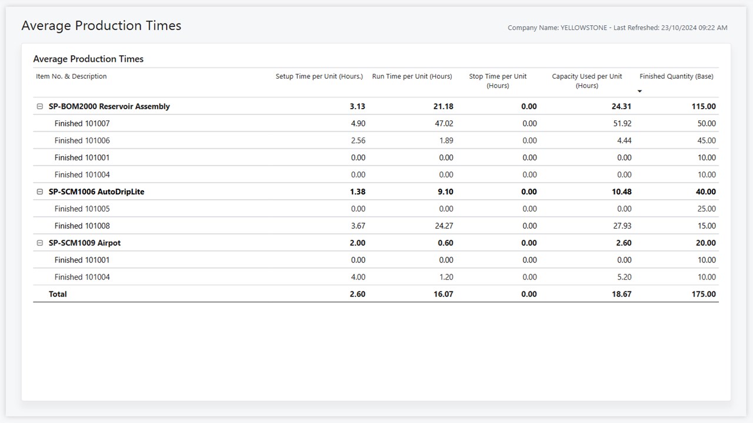Click capacity used value 51.92
Screen dimensions: 753x423
point(621,123)
